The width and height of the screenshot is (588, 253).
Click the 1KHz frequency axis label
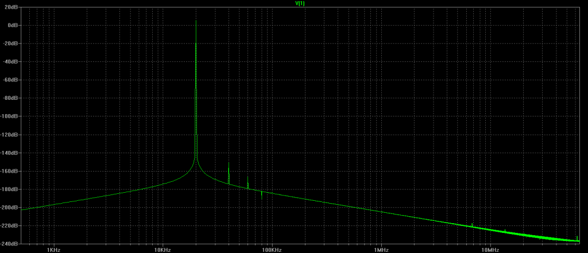[x=53, y=250]
